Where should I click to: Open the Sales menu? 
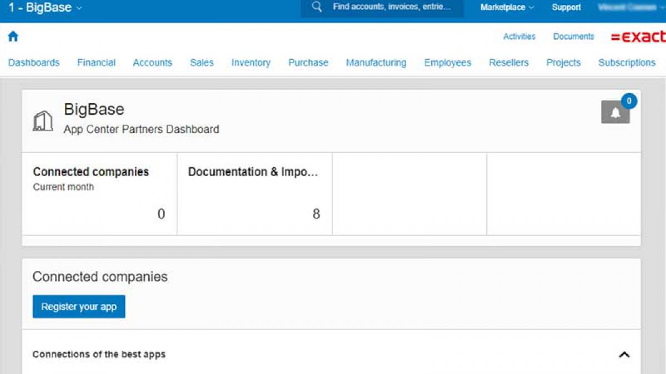(202, 63)
